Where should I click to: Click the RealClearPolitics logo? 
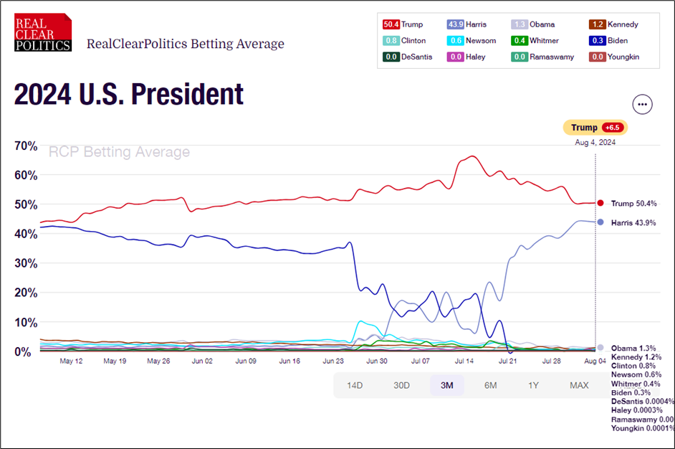click(42, 32)
